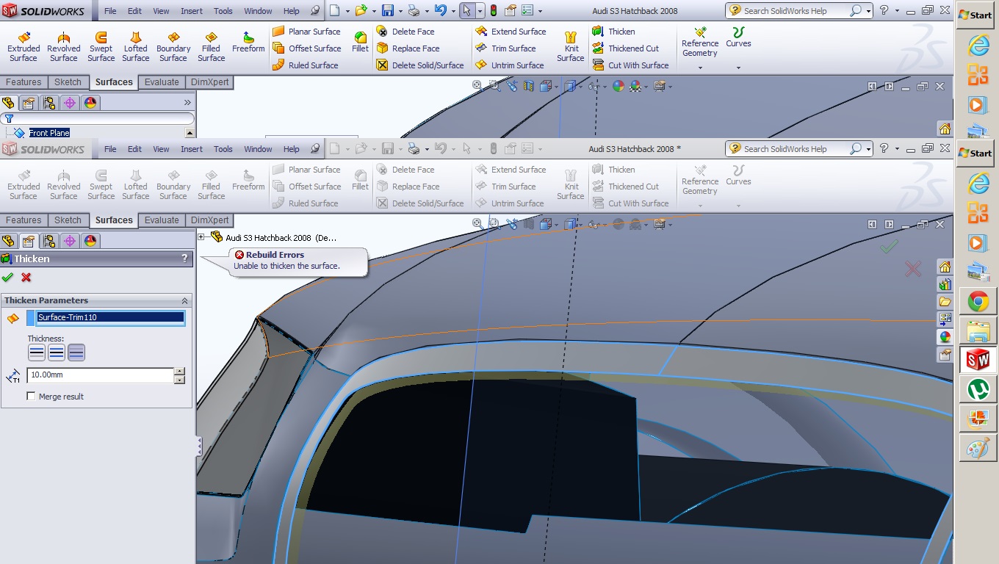Click the enabled Offset Surface command
Viewport: 999px width, 564px height.
[x=306, y=48]
